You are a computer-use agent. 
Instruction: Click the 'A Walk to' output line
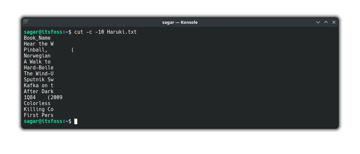coord(37,62)
